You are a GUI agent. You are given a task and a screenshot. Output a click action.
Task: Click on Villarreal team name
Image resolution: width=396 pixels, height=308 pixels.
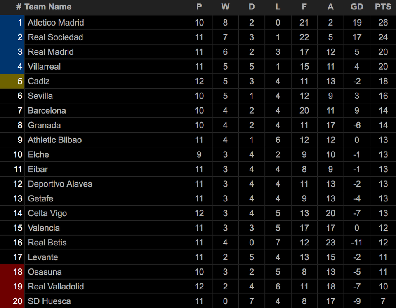click(44, 67)
